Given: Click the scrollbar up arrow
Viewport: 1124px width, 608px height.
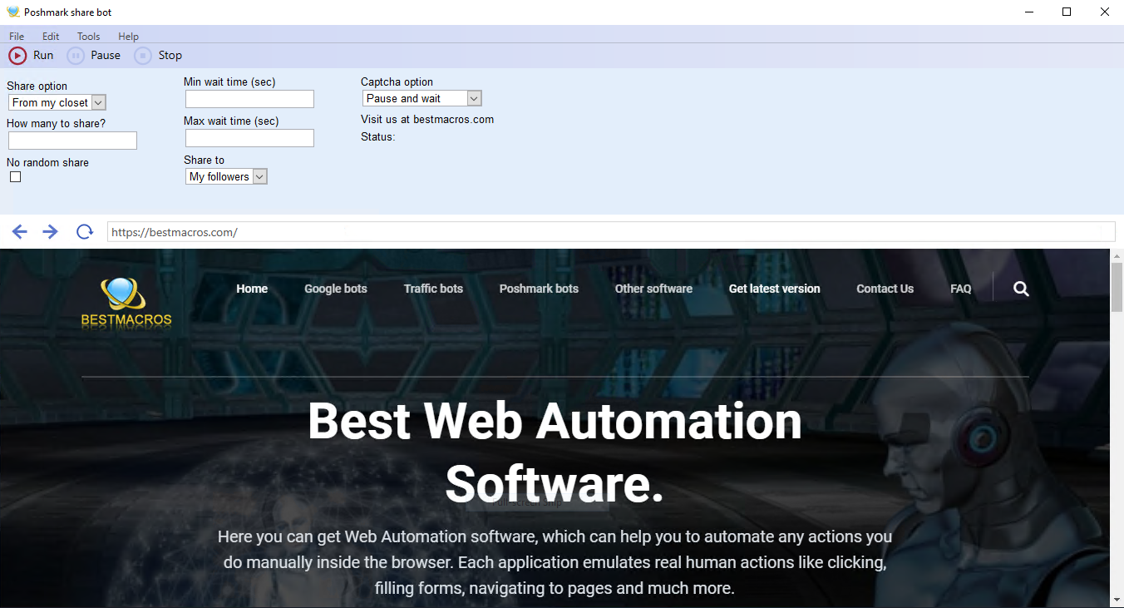Looking at the screenshot, I should 1117,255.
